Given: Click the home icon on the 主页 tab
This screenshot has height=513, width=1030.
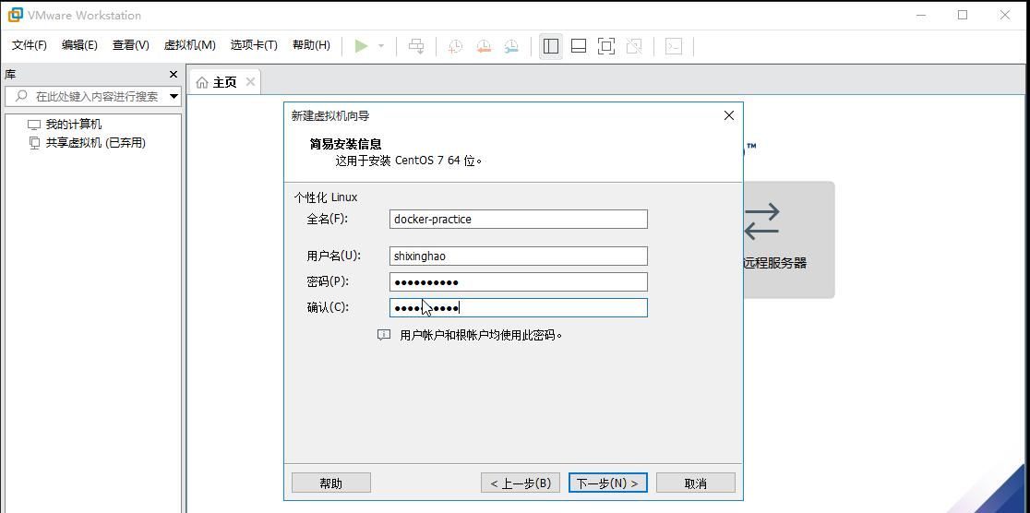Looking at the screenshot, I should (202, 83).
